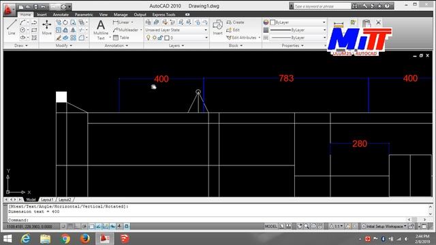Select the Rotate modify tool

click(x=65, y=22)
